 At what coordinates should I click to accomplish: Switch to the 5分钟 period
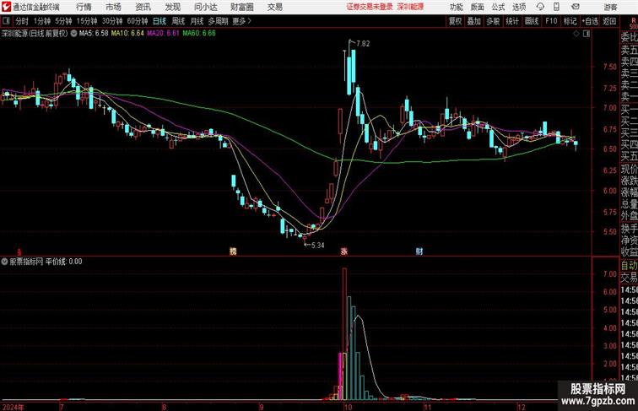(x=63, y=21)
